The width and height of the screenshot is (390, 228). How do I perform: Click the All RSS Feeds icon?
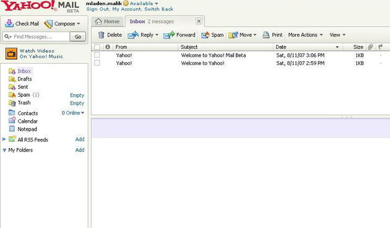[x=12, y=139]
